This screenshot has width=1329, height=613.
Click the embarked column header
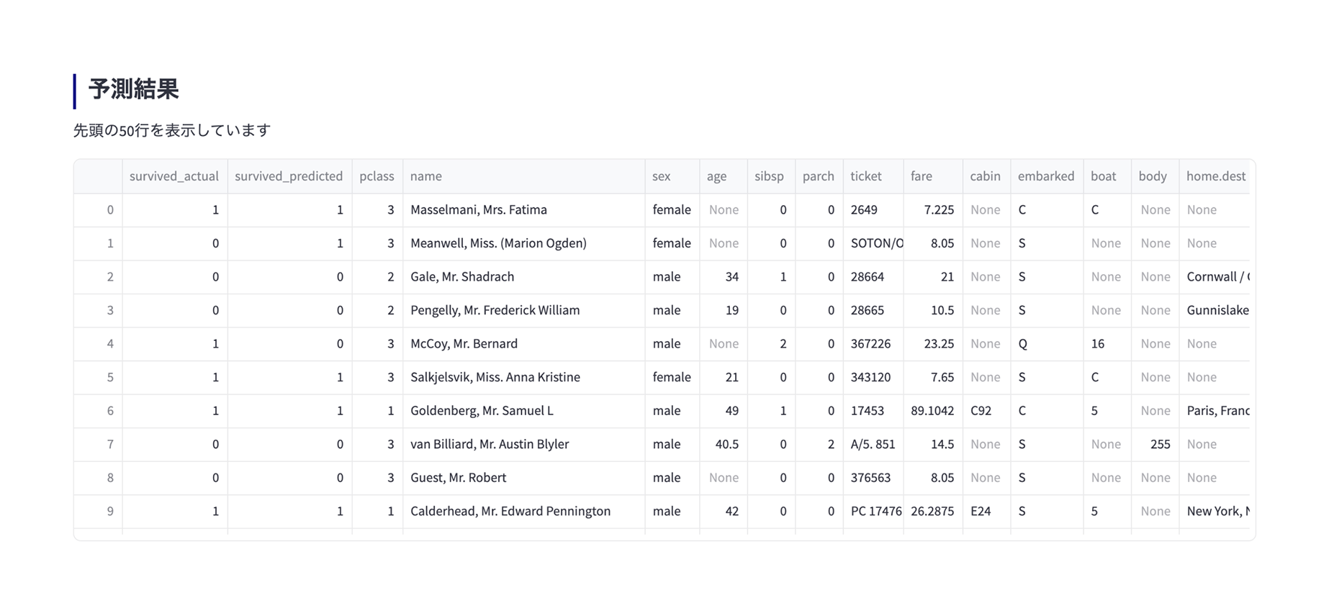(1045, 176)
